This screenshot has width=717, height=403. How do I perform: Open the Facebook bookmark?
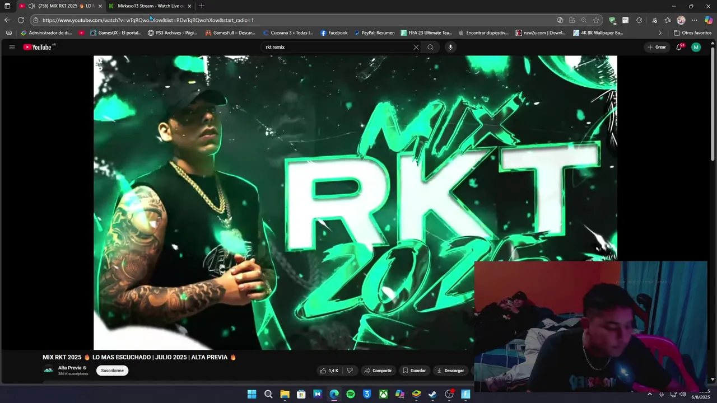[334, 33]
